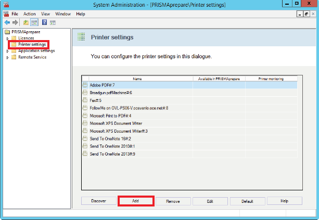The image size is (319, 220).
Task: Select the Microsoft XPS Document Writer row without number
Action: coord(189,123)
